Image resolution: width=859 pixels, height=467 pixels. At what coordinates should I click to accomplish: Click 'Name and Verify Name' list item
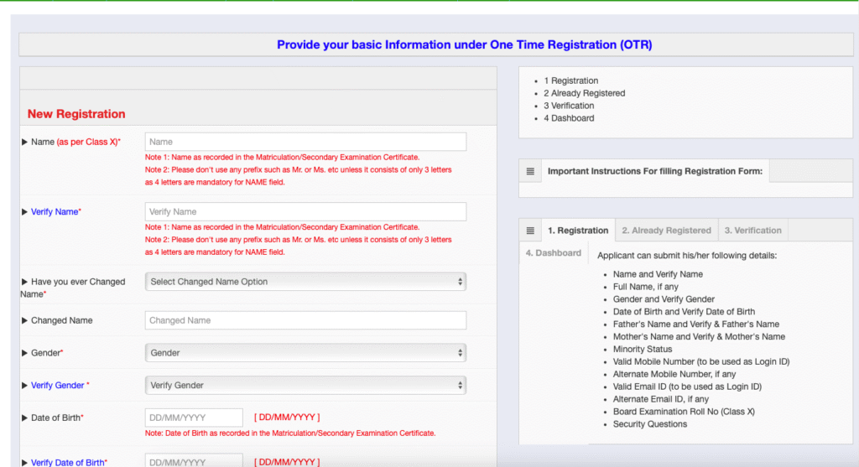coord(658,274)
